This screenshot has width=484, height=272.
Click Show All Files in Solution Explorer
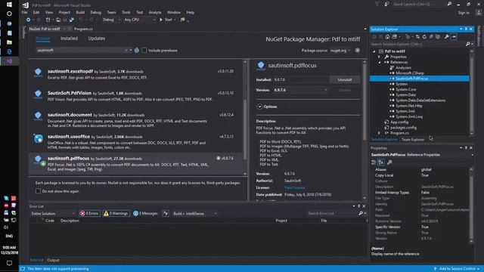(x=438, y=37)
